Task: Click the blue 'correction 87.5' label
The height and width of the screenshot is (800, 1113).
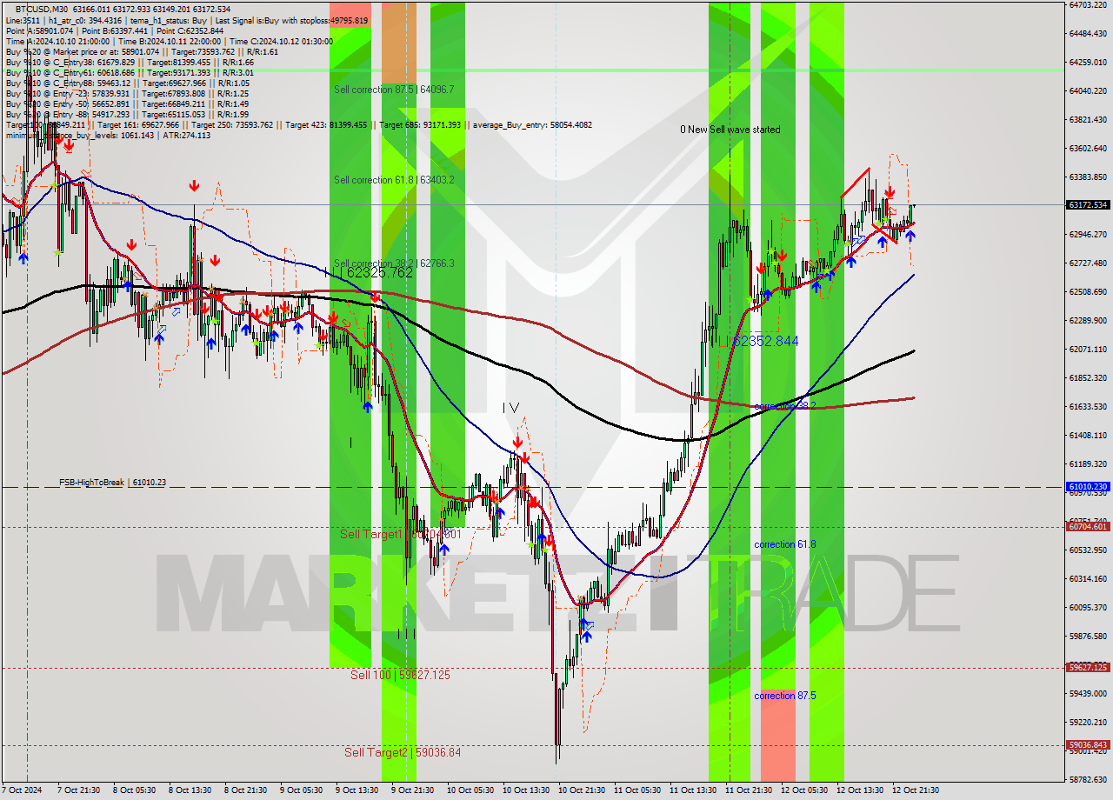Action: click(x=785, y=696)
